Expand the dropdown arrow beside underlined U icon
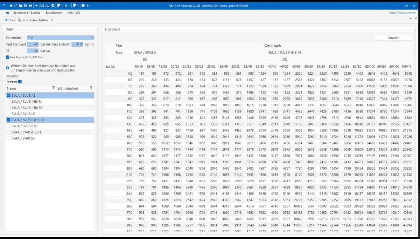The width and height of the screenshot is (420, 239). click(70, 6)
